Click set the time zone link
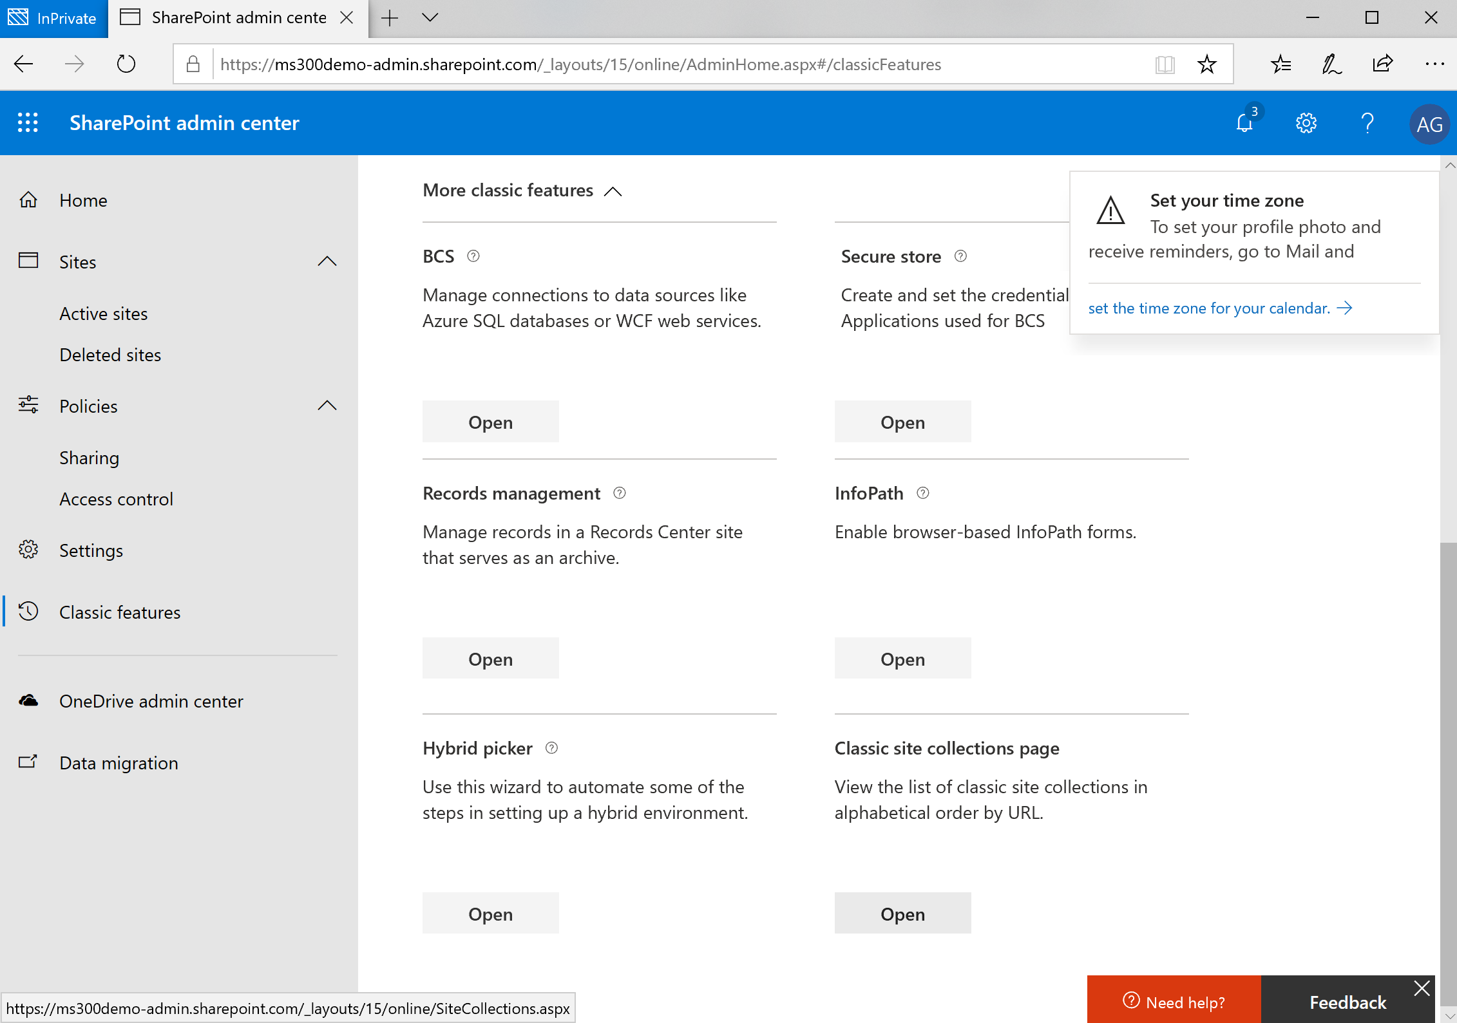Viewport: 1457px width, 1023px height. (x=1209, y=308)
